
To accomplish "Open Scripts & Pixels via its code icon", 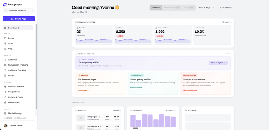I will click(5, 97).
